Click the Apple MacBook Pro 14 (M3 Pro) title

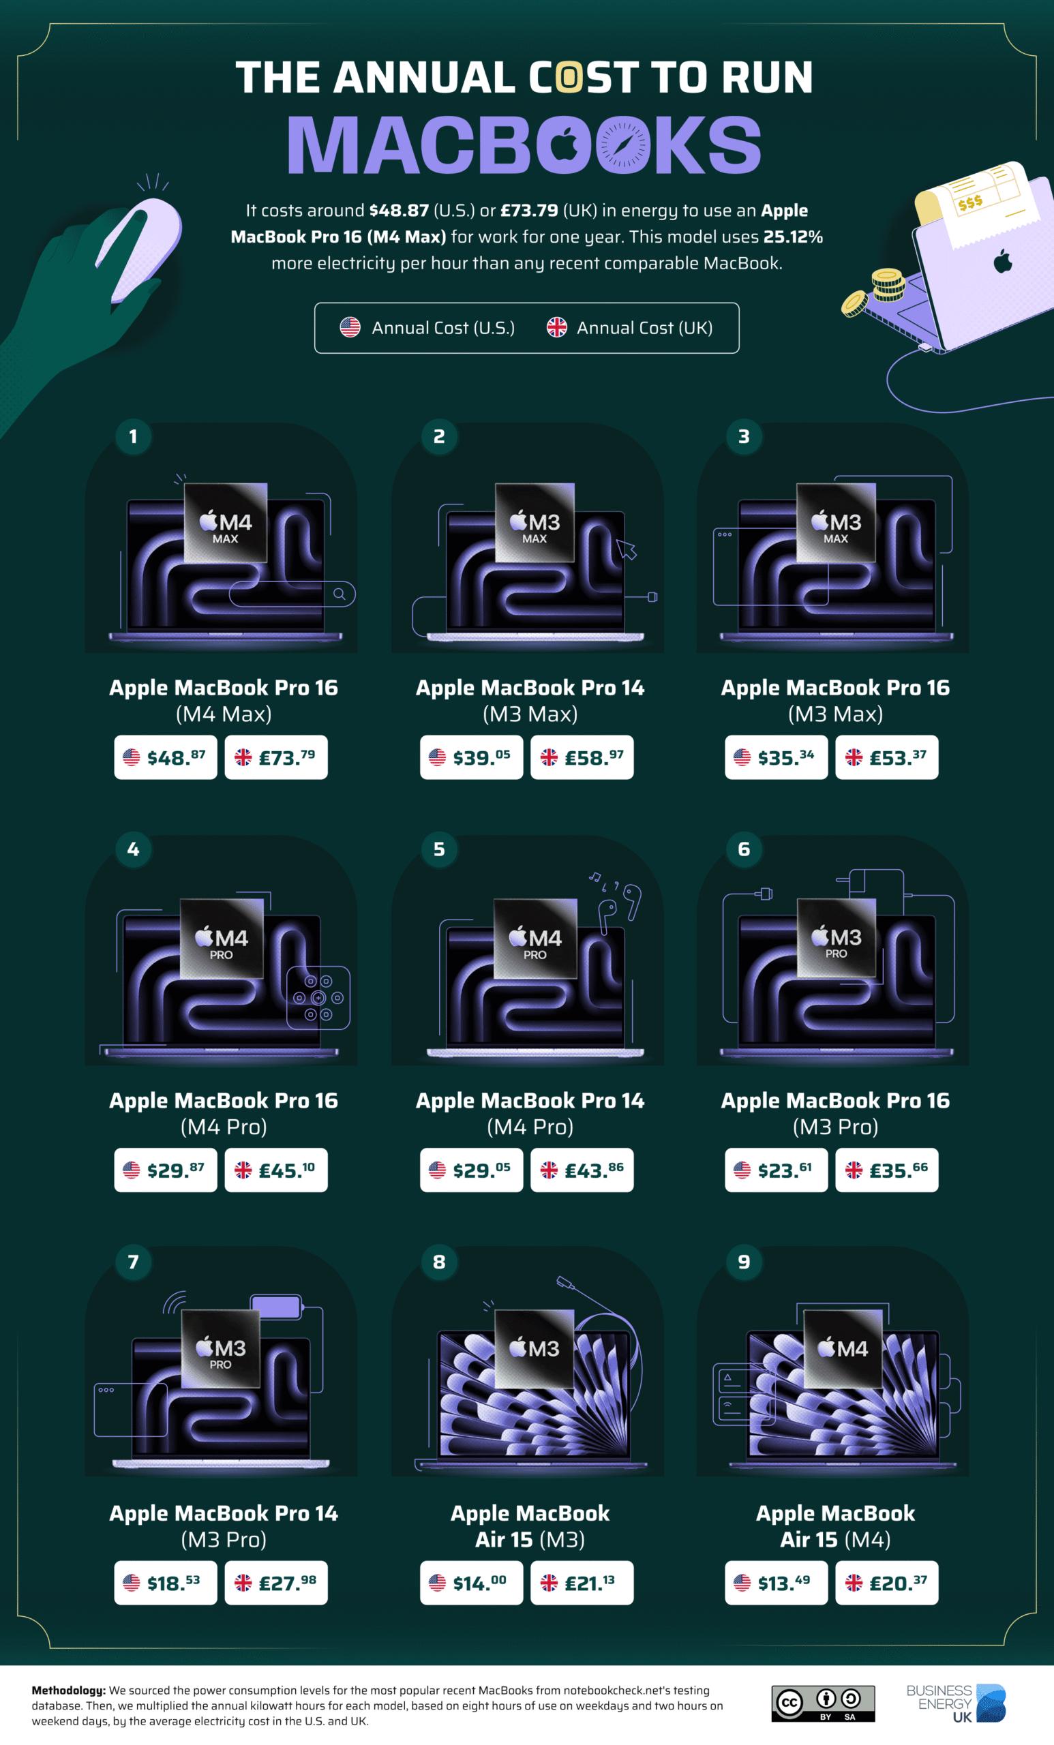coord(224,1526)
